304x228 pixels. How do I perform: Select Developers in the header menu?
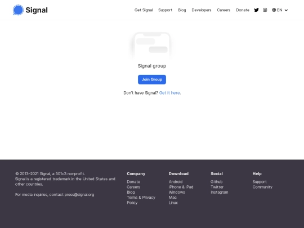tap(201, 10)
